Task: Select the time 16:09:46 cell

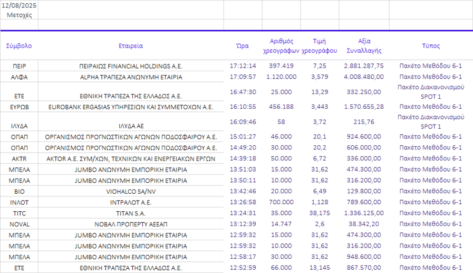Action: 243,121
